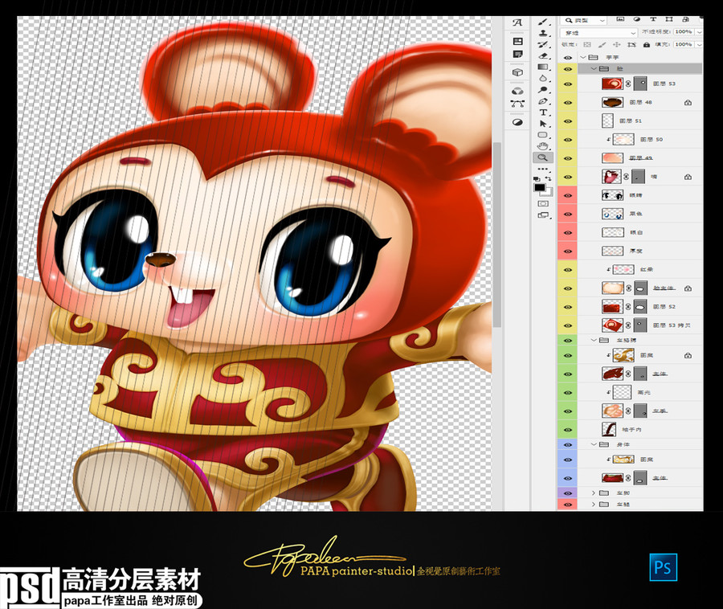Image resolution: width=723 pixels, height=609 pixels.
Task: Filter layers by pixel layer icon
Action: pos(620,20)
